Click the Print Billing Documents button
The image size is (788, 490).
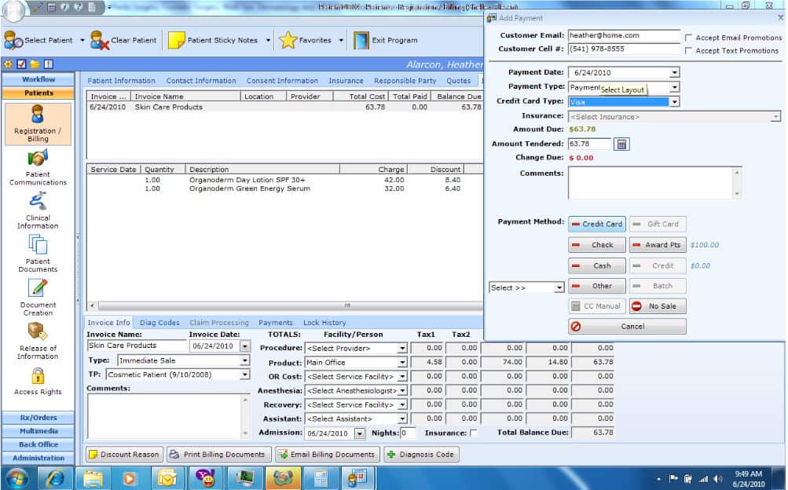(219, 455)
